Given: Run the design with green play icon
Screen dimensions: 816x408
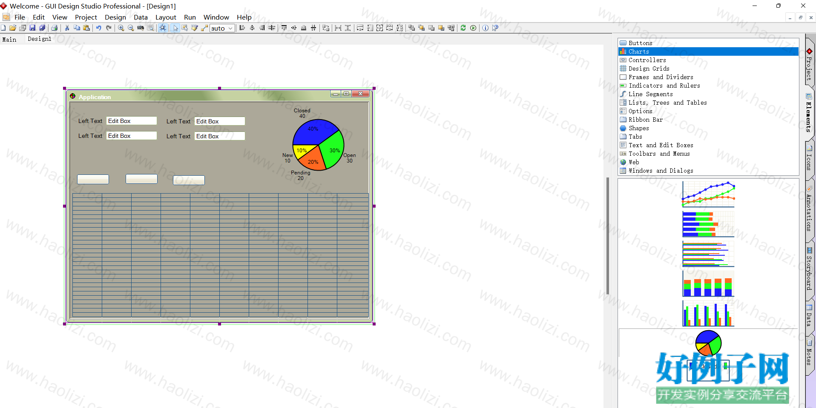Looking at the screenshot, I should [473, 28].
